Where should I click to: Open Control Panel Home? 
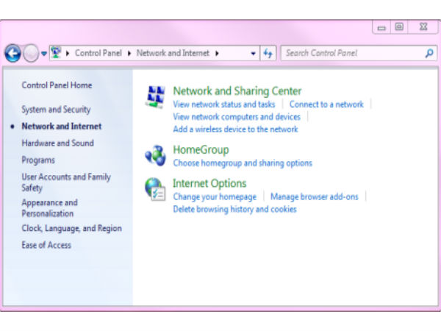[57, 85]
